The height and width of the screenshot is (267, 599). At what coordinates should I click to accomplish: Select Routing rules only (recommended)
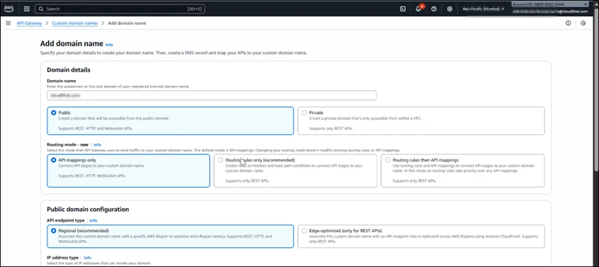pyautogui.click(x=220, y=160)
